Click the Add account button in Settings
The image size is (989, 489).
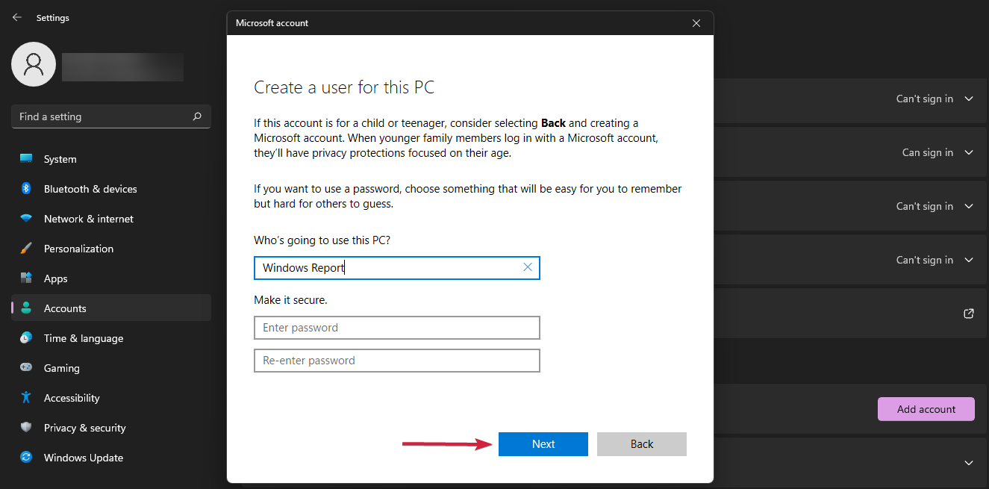926,409
